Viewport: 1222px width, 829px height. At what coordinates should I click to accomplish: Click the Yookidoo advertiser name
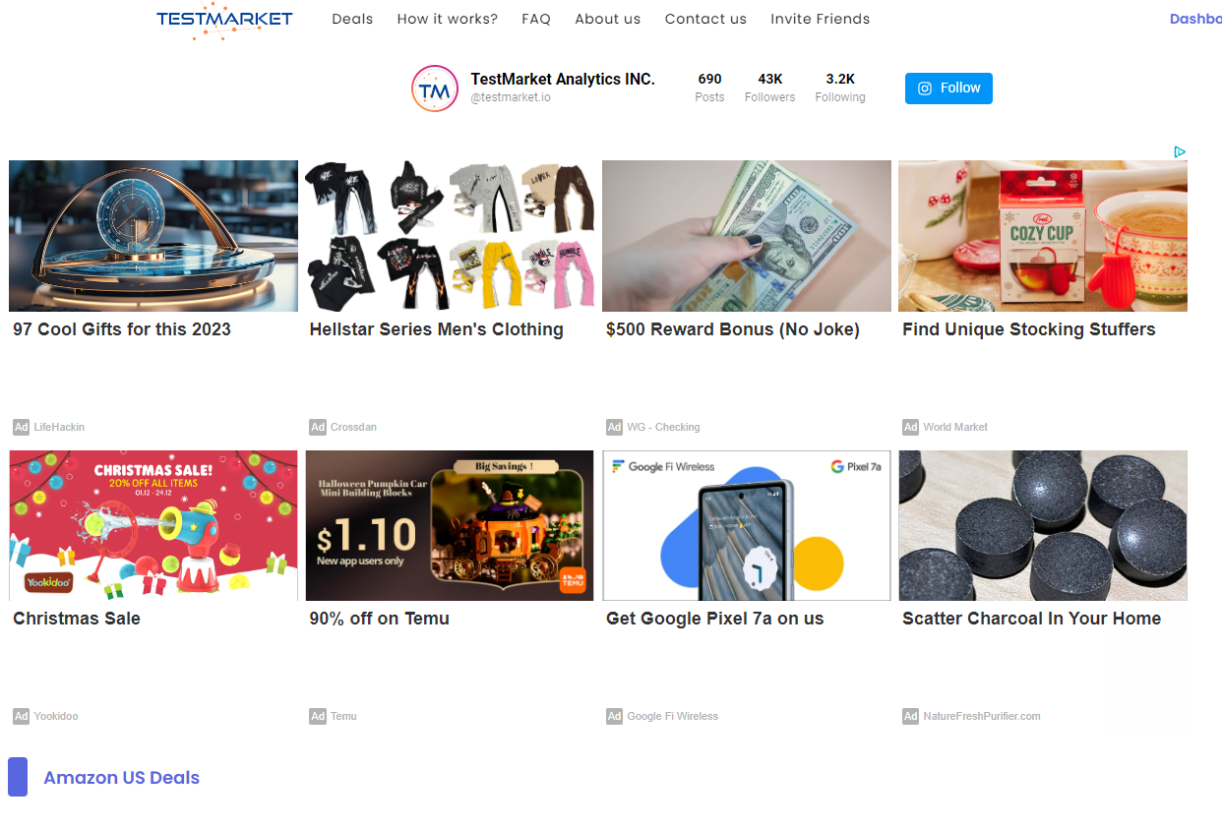point(56,716)
